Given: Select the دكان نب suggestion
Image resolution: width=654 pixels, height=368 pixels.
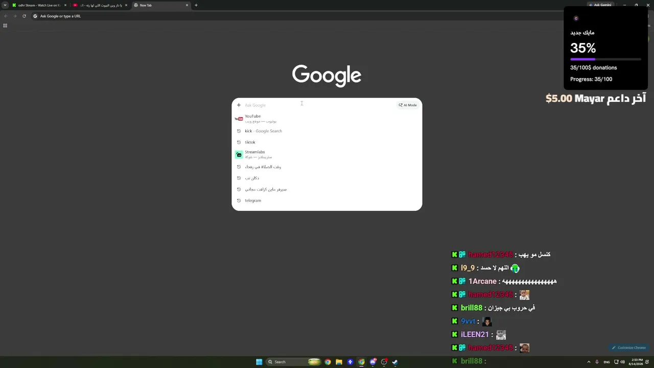Looking at the screenshot, I should [x=327, y=178].
